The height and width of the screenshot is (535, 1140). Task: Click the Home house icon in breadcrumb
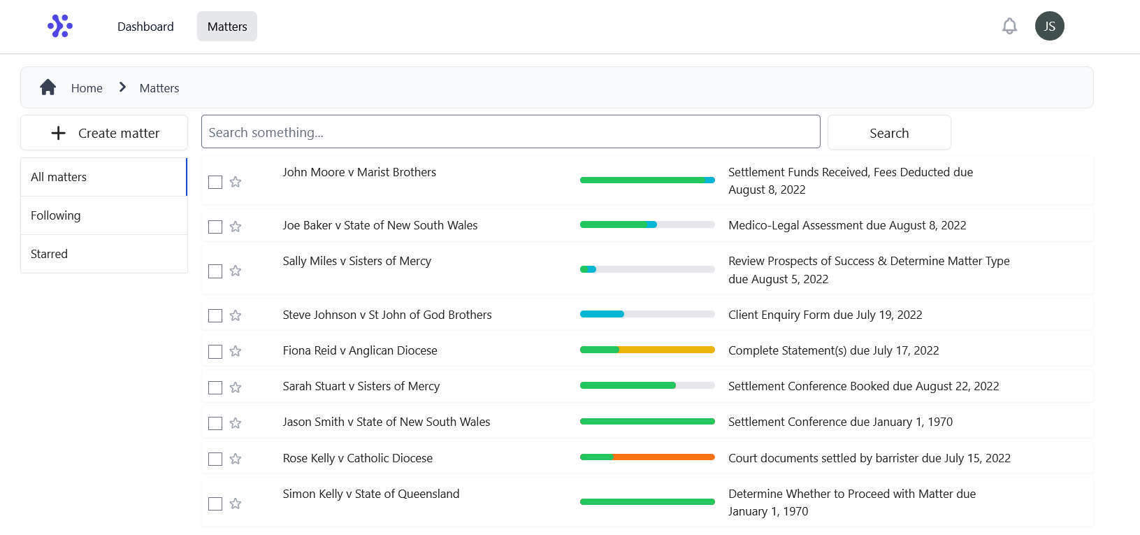click(48, 87)
